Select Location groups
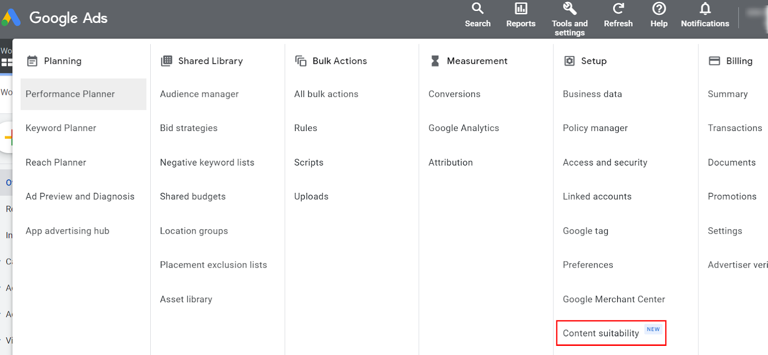The height and width of the screenshot is (355, 768). click(194, 231)
